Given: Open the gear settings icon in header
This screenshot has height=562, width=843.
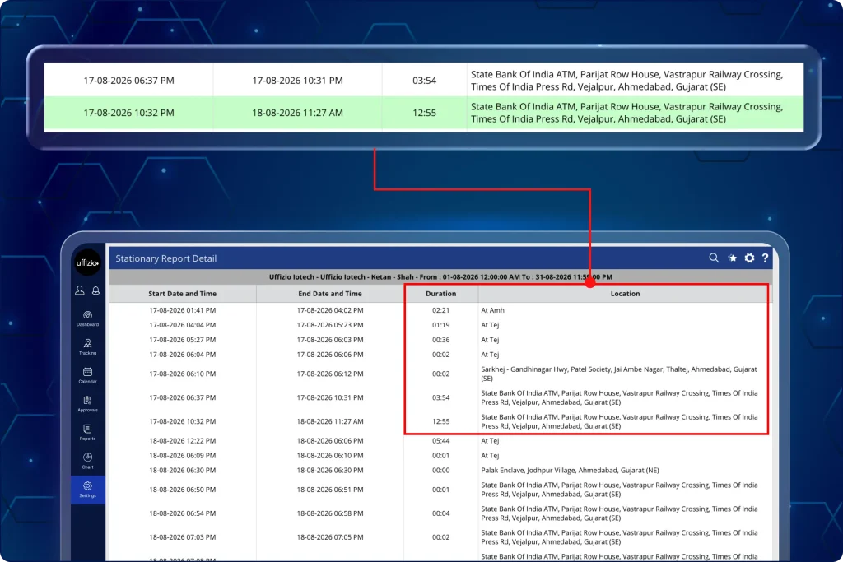Looking at the screenshot, I should coord(749,258).
